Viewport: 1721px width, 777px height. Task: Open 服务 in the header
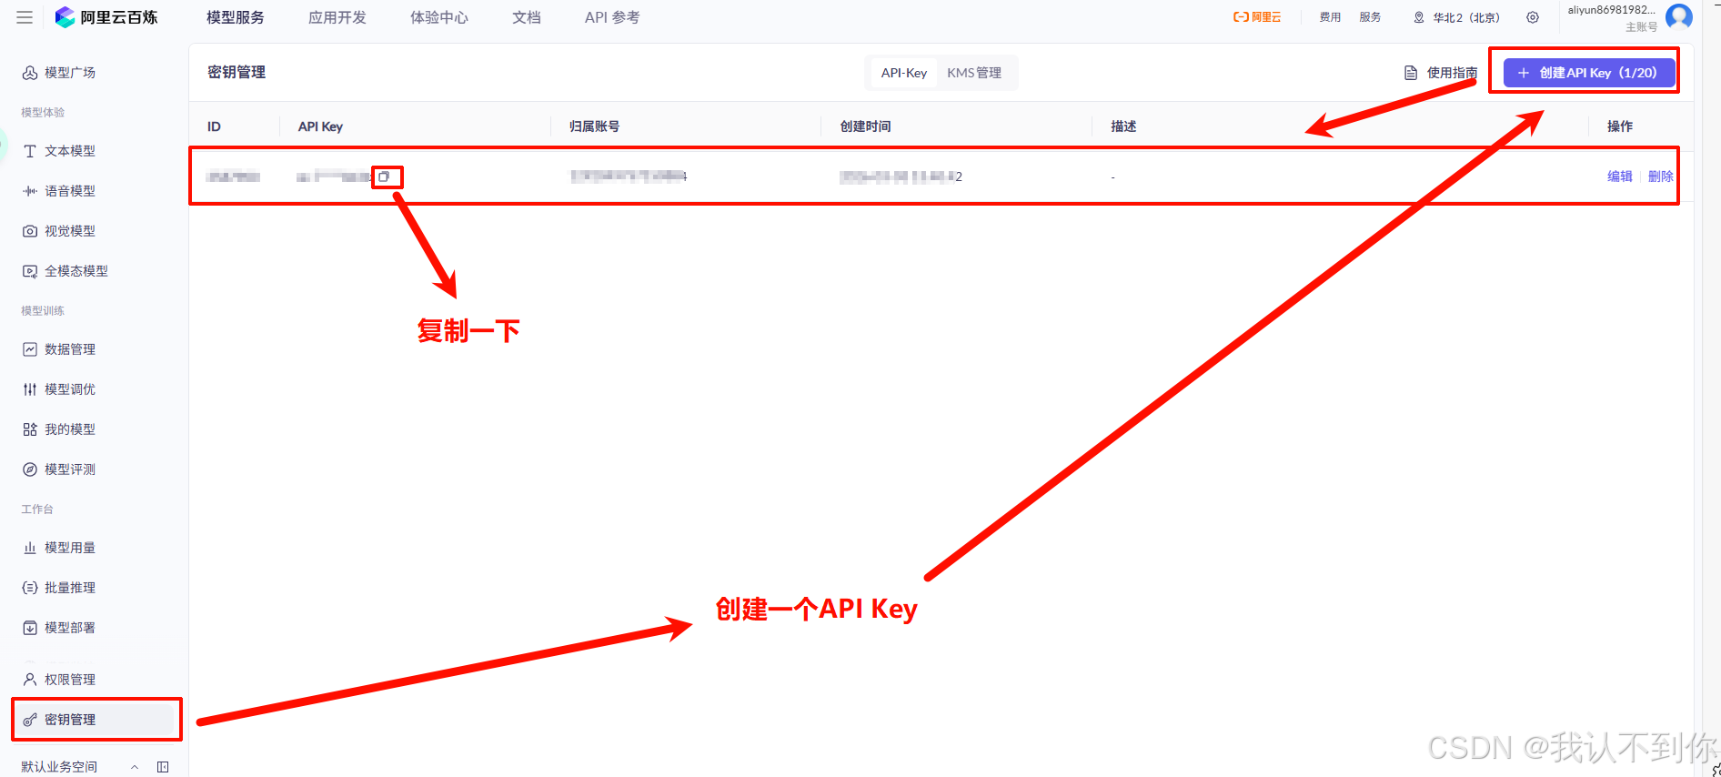1370,17
